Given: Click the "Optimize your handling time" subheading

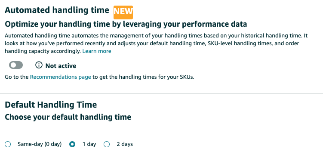Looking at the screenshot, I should pyautogui.click(x=126, y=24).
